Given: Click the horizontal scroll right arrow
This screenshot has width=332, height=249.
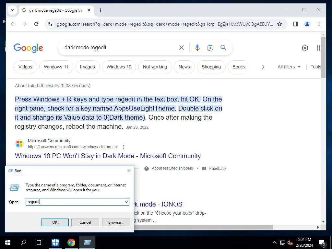Looking at the screenshot, I should (318, 227).
